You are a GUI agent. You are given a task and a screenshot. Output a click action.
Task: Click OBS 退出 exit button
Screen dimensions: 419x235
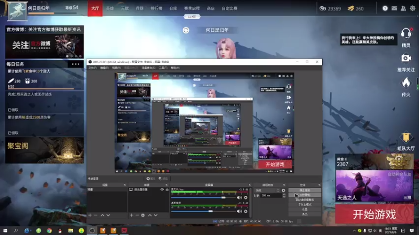coord(305,214)
